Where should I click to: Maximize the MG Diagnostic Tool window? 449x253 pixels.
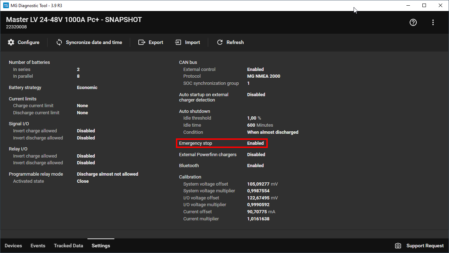[424, 5]
